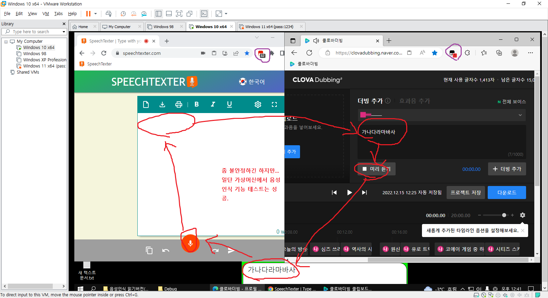Click the library search field
The width and height of the screenshot is (548, 298).
tap(34, 32)
